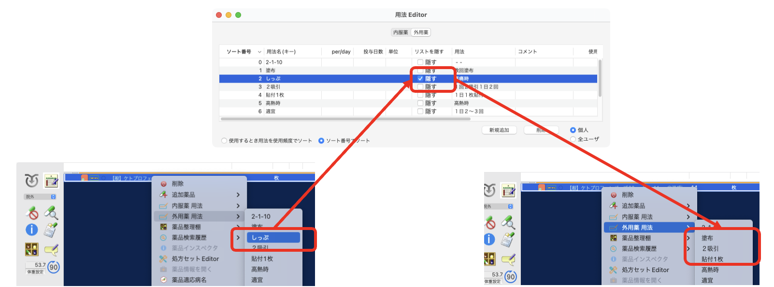
Task: Select the 使用頻度でソート radio button
Action: click(x=224, y=141)
